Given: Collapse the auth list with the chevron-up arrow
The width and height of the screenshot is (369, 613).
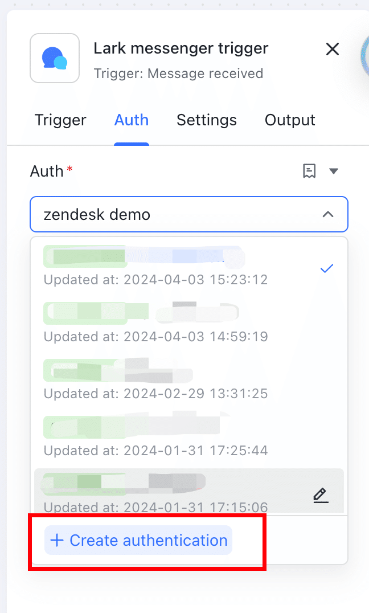Looking at the screenshot, I should pos(328,214).
